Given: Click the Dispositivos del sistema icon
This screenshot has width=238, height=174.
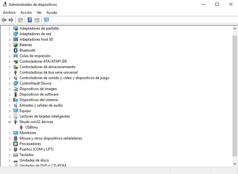Looking at the screenshot, I should [x=16, y=100].
